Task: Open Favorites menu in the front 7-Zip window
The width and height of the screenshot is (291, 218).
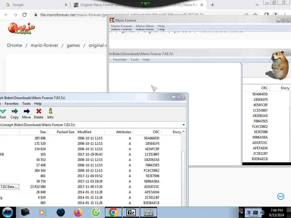Action: [x=11, y=104]
